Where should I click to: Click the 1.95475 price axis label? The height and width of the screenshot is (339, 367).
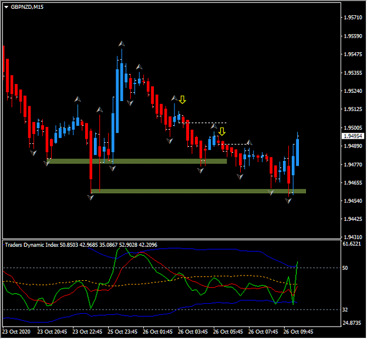[x=353, y=54]
